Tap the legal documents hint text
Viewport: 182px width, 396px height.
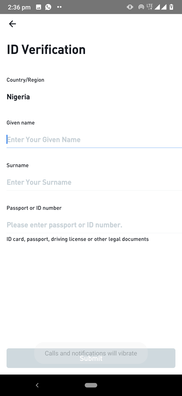click(x=78, y=239)
